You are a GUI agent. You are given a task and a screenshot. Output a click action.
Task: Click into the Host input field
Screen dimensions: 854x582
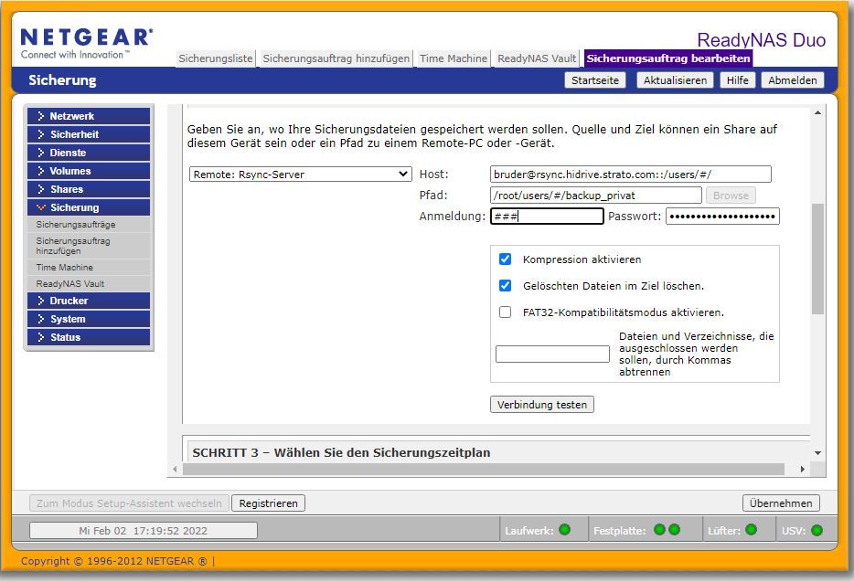[x=630, y=175]
